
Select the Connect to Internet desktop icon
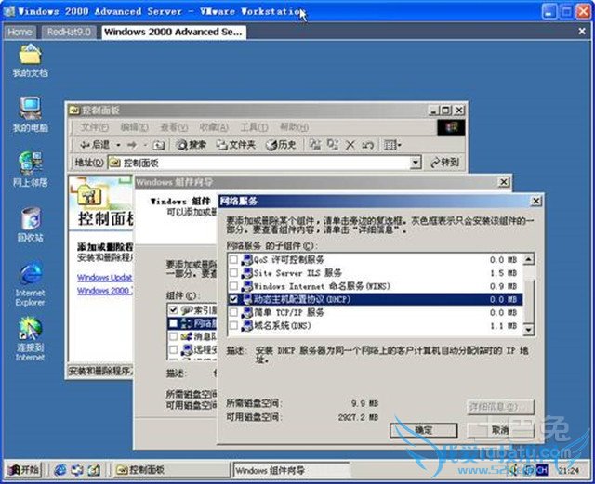[30, 339]
